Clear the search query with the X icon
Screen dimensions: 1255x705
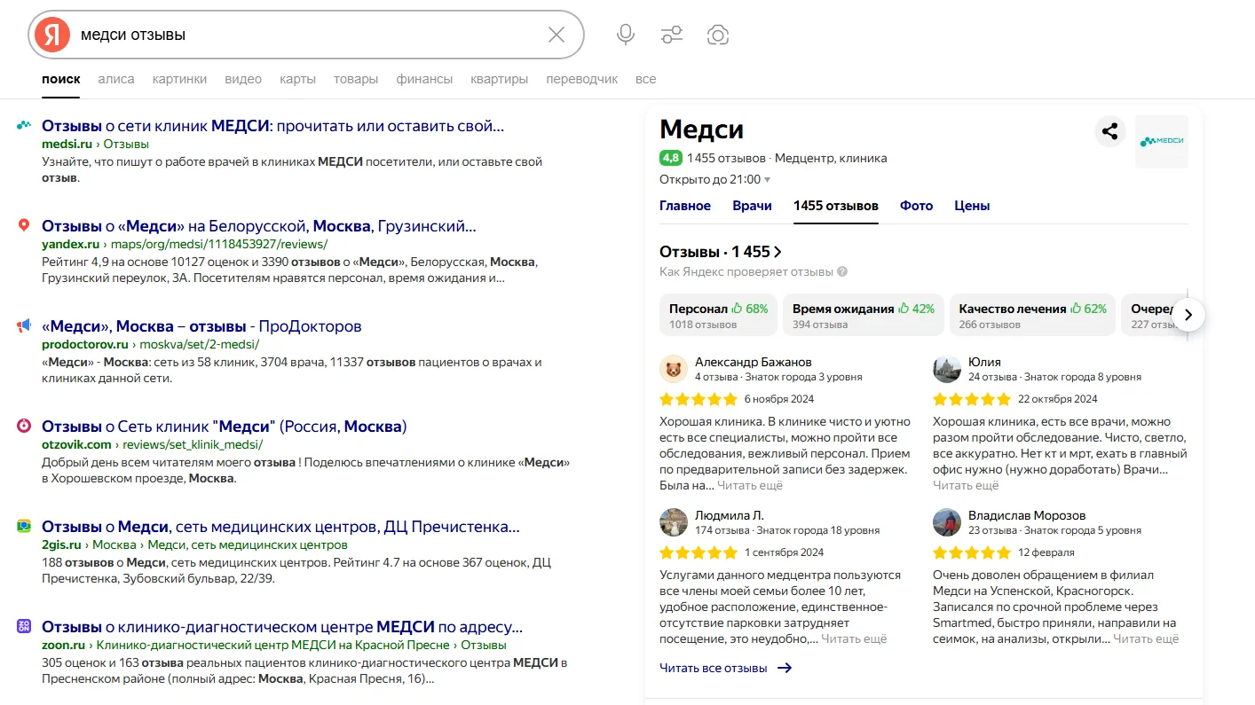[x=556, y=34]
